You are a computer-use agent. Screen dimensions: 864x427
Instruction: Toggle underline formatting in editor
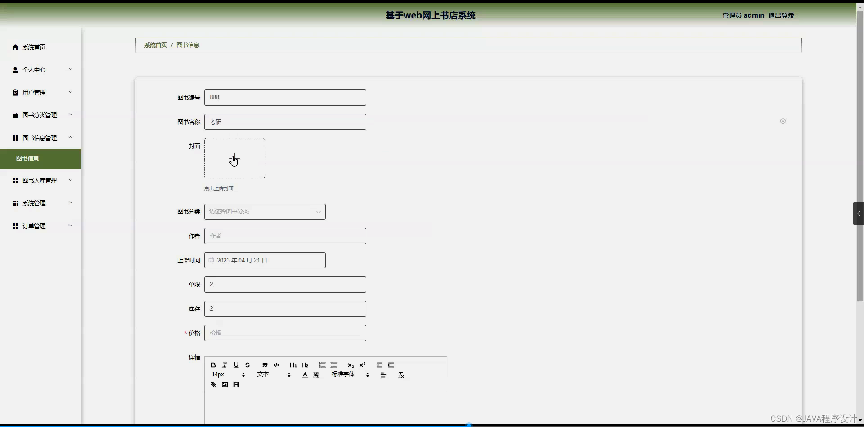236,365
